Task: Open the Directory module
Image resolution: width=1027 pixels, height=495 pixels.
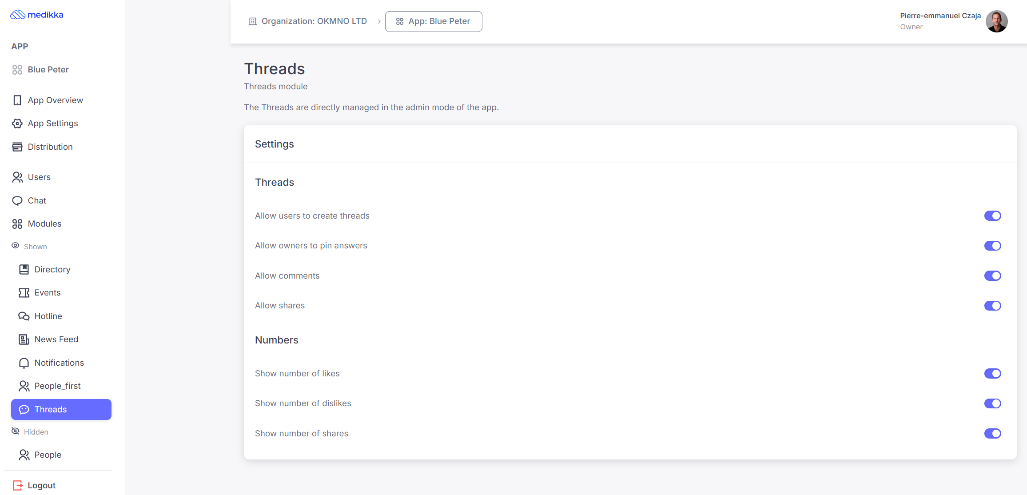Action: pos(52,270)
